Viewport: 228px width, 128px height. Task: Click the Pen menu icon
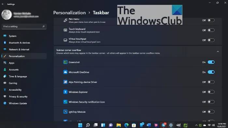point(65,20)
